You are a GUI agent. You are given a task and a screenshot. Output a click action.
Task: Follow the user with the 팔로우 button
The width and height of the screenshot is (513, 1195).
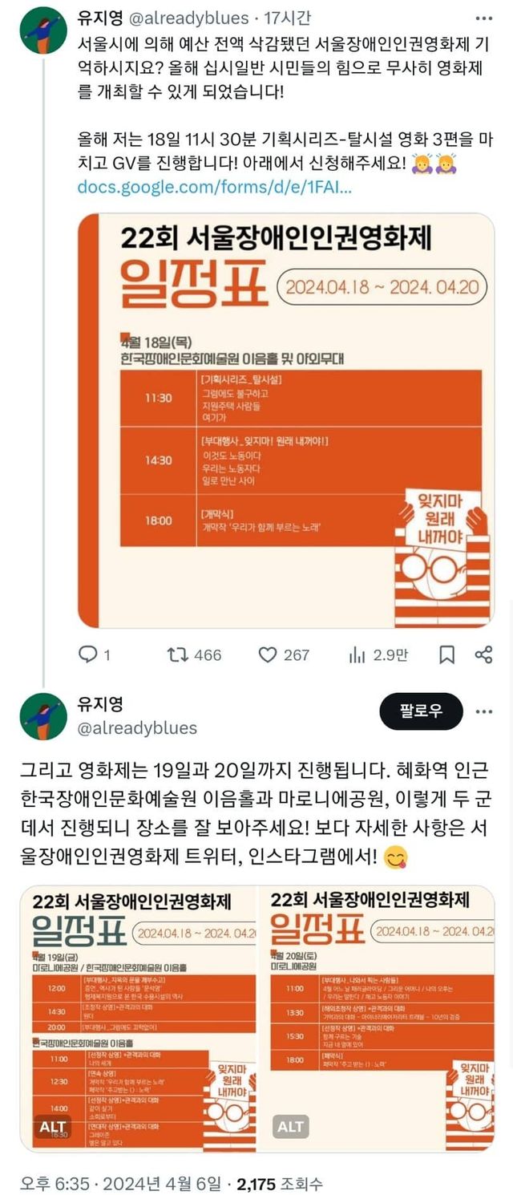tap(421, 711)
